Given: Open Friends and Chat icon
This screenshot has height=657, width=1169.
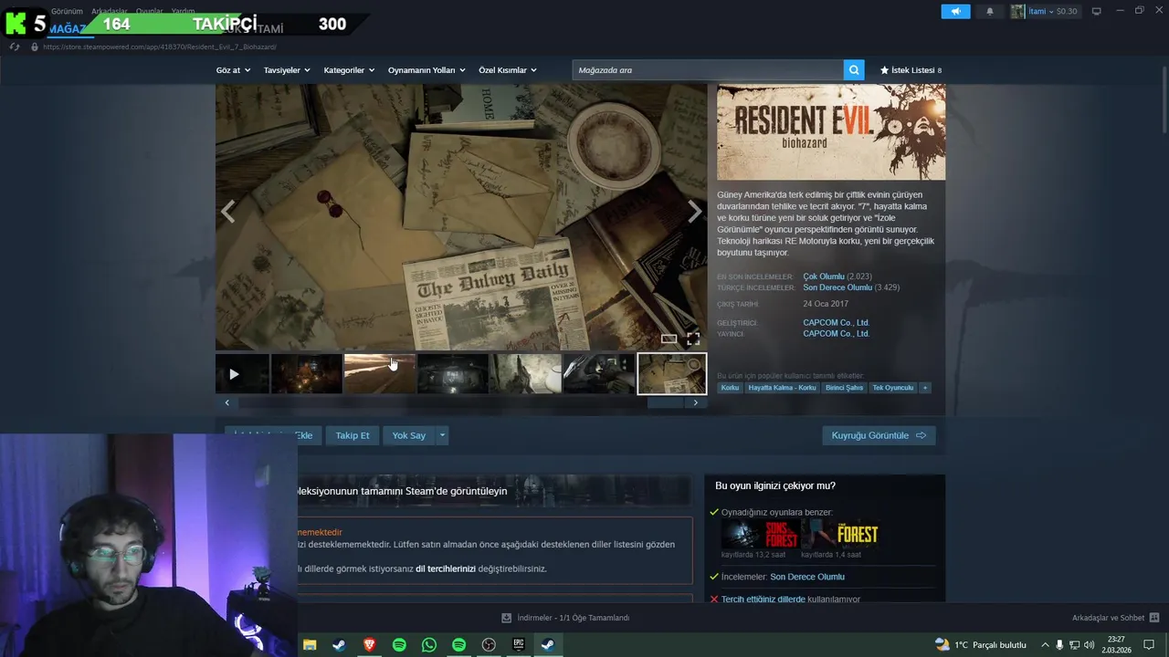Looking at the screenshot, I should [1154, 618].
